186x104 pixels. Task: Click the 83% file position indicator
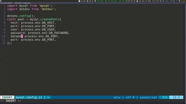pos(165,97)
